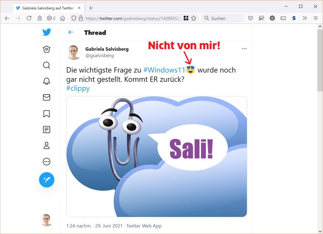Click the blue compose Tweet button
323x234 pixels.
(46, 180)
